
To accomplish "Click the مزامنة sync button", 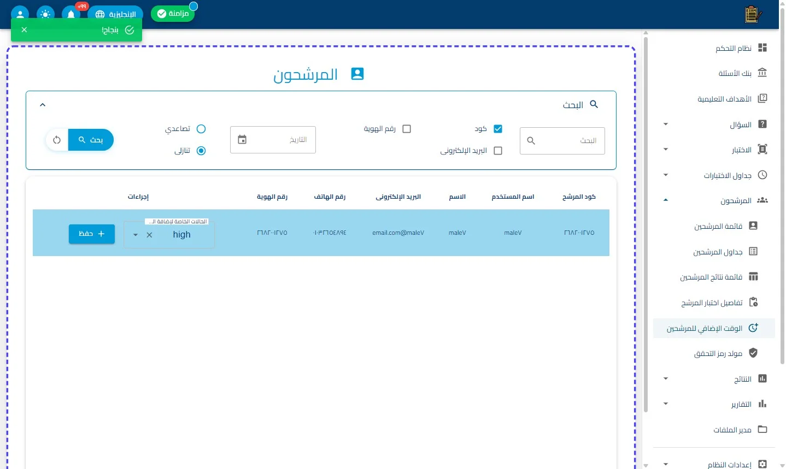I will (173, 14).
